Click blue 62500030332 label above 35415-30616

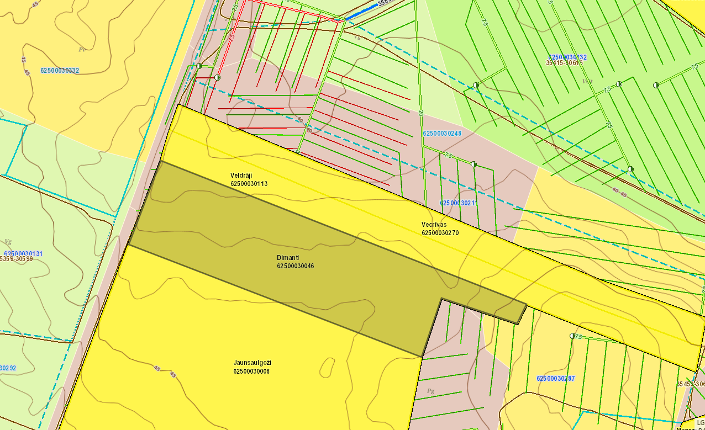567,57
